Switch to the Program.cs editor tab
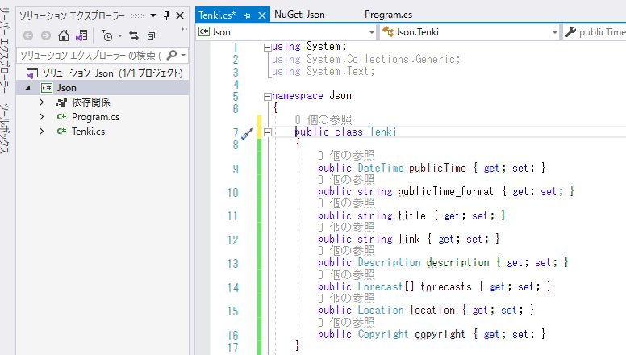 [388, 15]
